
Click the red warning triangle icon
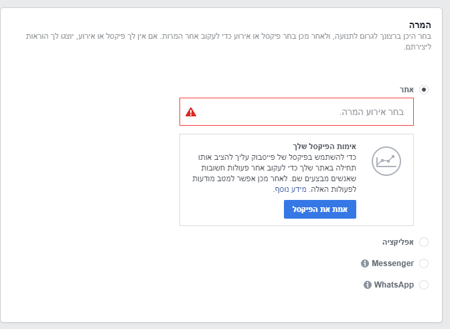(x=191, y=112)
